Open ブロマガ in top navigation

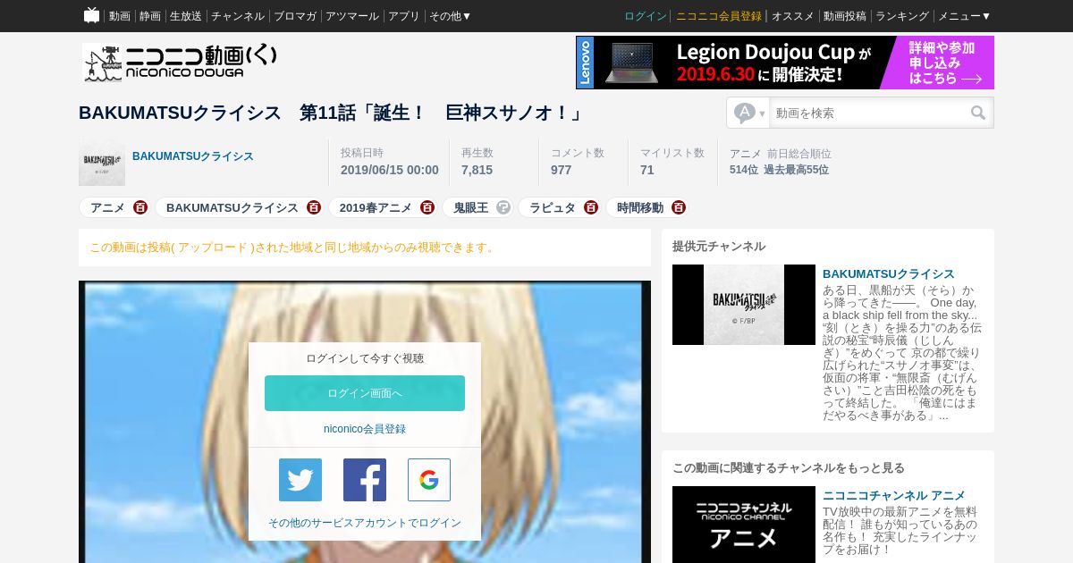[295, 16]
